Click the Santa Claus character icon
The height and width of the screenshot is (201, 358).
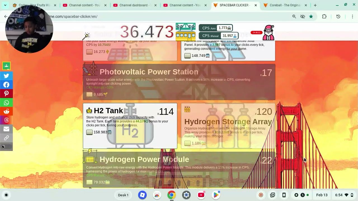(x=268, y=33)
